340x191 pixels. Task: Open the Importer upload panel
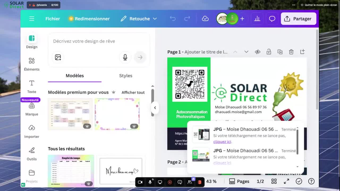click(32, 131)
